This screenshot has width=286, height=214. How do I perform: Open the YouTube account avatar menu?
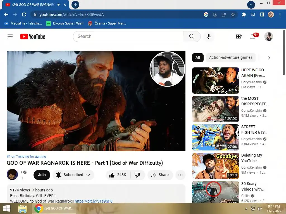click(x=269, y=37)
